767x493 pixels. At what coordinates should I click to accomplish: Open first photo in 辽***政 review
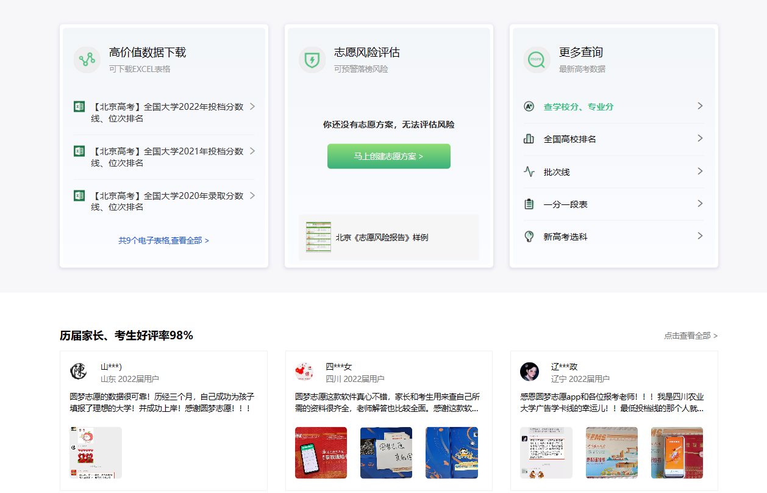[546, 453]
